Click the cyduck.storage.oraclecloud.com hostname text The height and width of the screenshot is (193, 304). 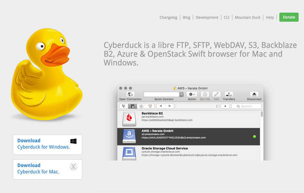[x=160, y=152]
